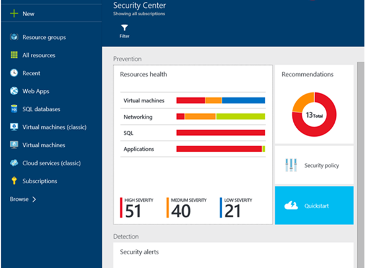Click the New label in sidebar

(28, 14)
